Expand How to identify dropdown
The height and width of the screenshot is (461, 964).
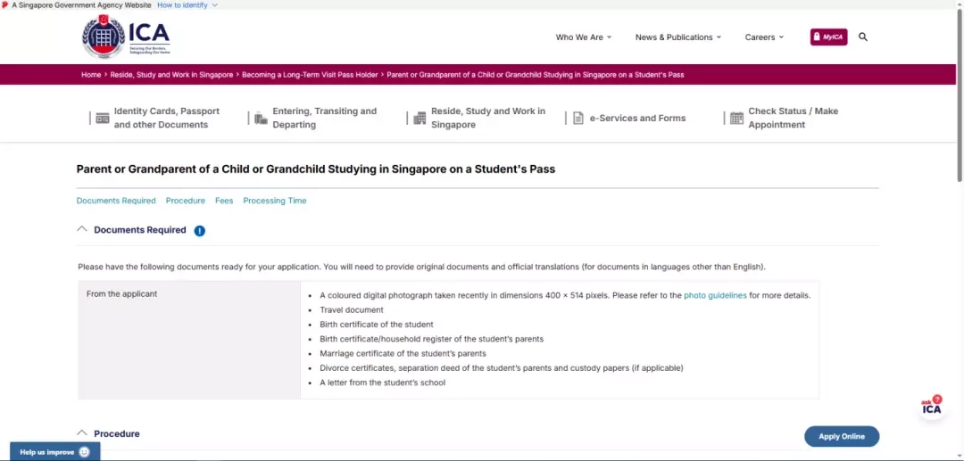click(187, 5)
